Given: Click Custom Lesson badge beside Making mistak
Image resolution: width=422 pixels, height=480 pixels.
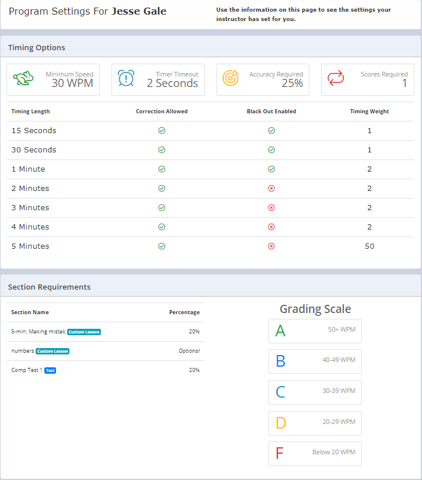Looking at the screenshot, I should click(84, 332).
